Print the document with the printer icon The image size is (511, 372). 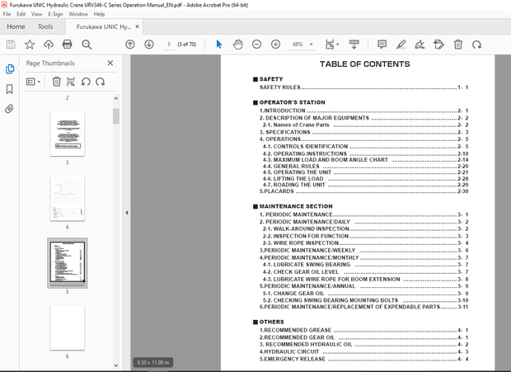pos(67,45)
